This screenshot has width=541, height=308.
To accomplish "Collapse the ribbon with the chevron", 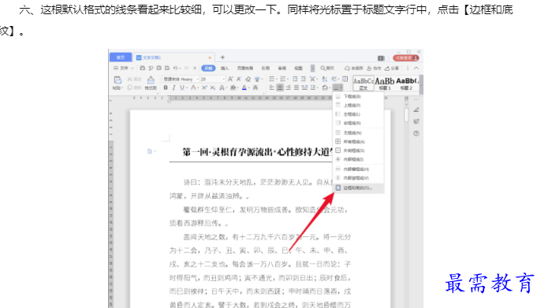I will (x=416, y=69).
